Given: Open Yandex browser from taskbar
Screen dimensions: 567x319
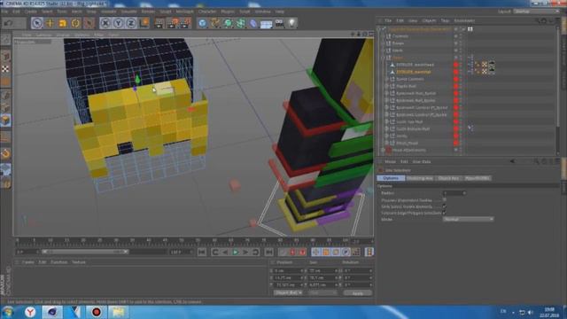Looking at the screenshot, I should 30,312.
